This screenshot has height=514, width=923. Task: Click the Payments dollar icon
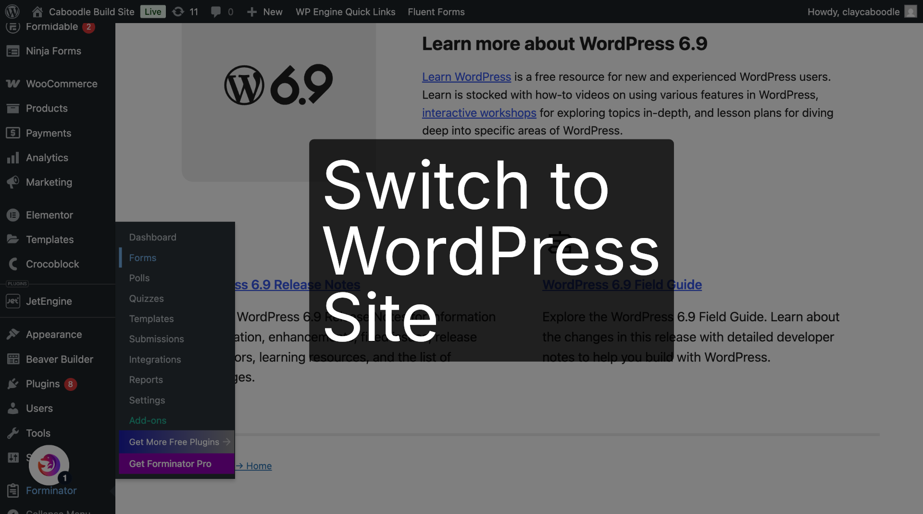(13, 133)
